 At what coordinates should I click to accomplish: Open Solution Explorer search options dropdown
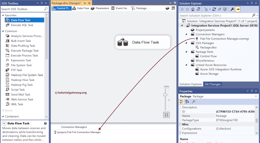(257, 15)
